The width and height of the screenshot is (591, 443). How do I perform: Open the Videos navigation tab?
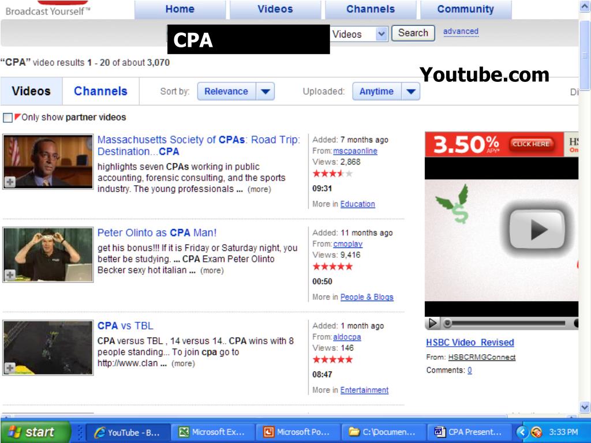pyautogui.click(x=275, y=9)
